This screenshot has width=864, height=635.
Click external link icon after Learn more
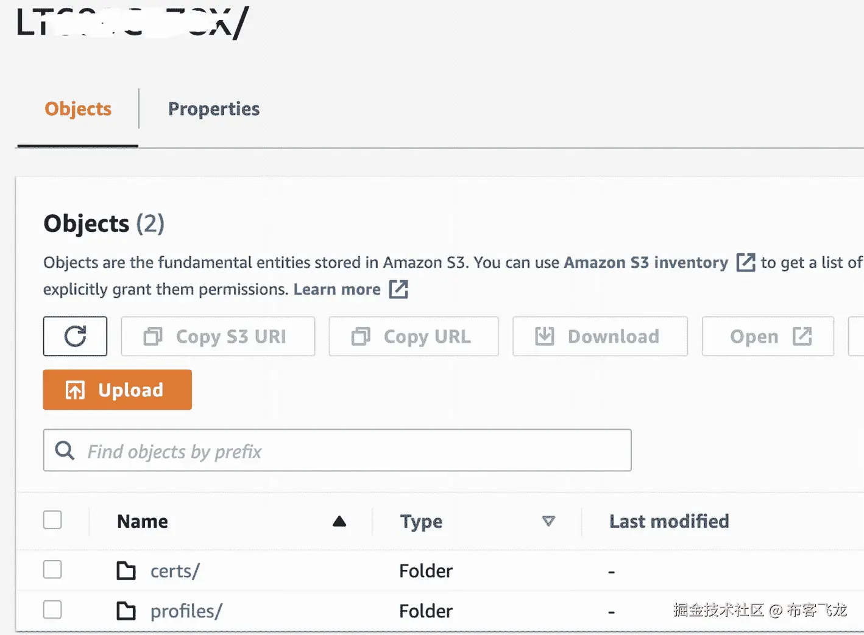tap(398, 289)
